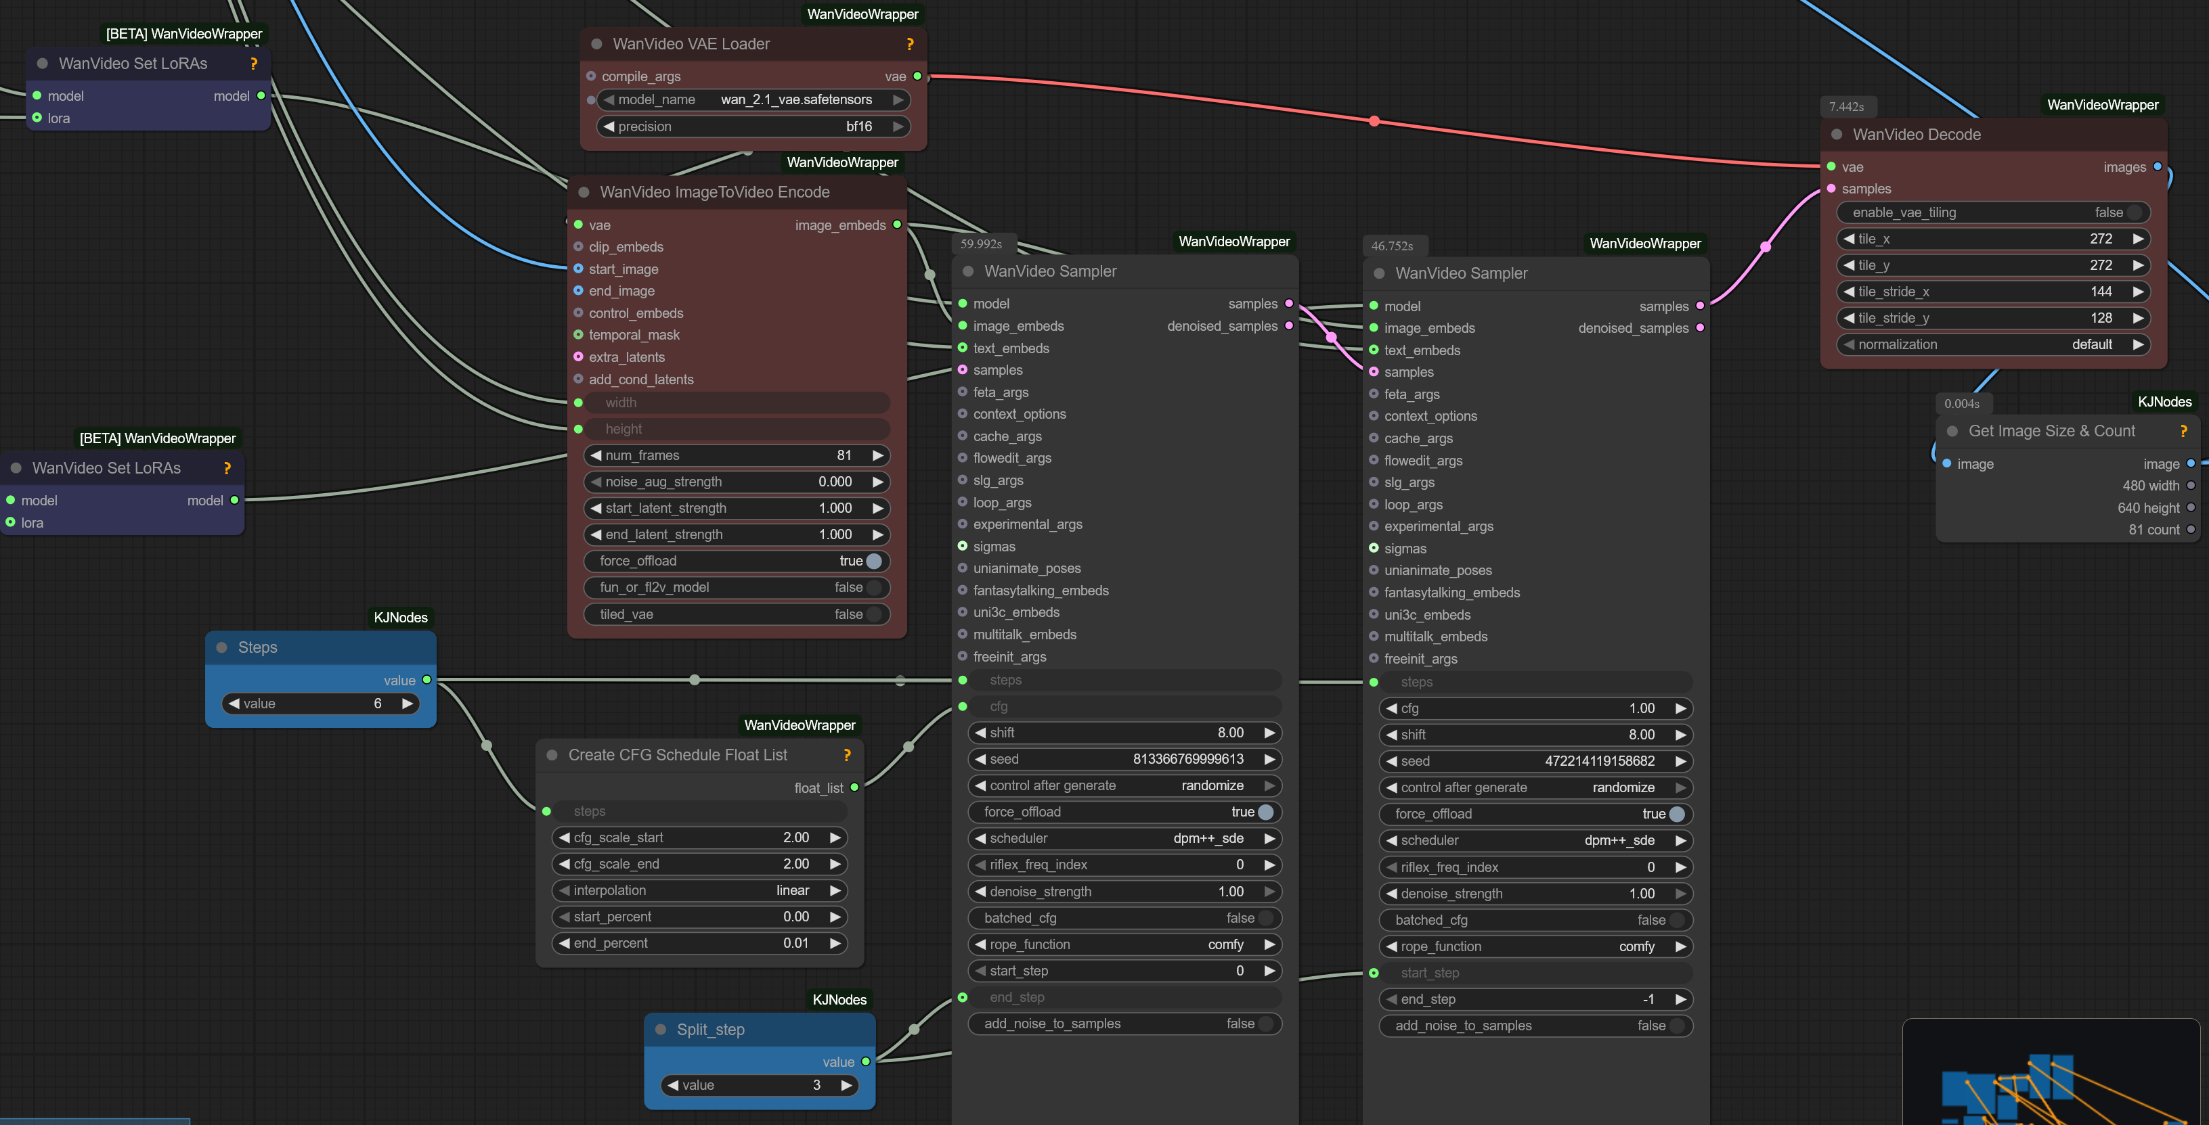Open control after generate dropdown, first Sampler
This screenshot has width=2209, height=1125.
tap(1125, 785)
